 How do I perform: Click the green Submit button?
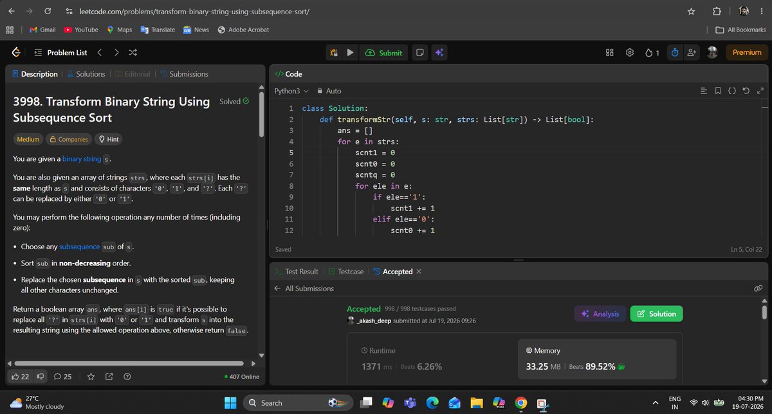[383, 53]
